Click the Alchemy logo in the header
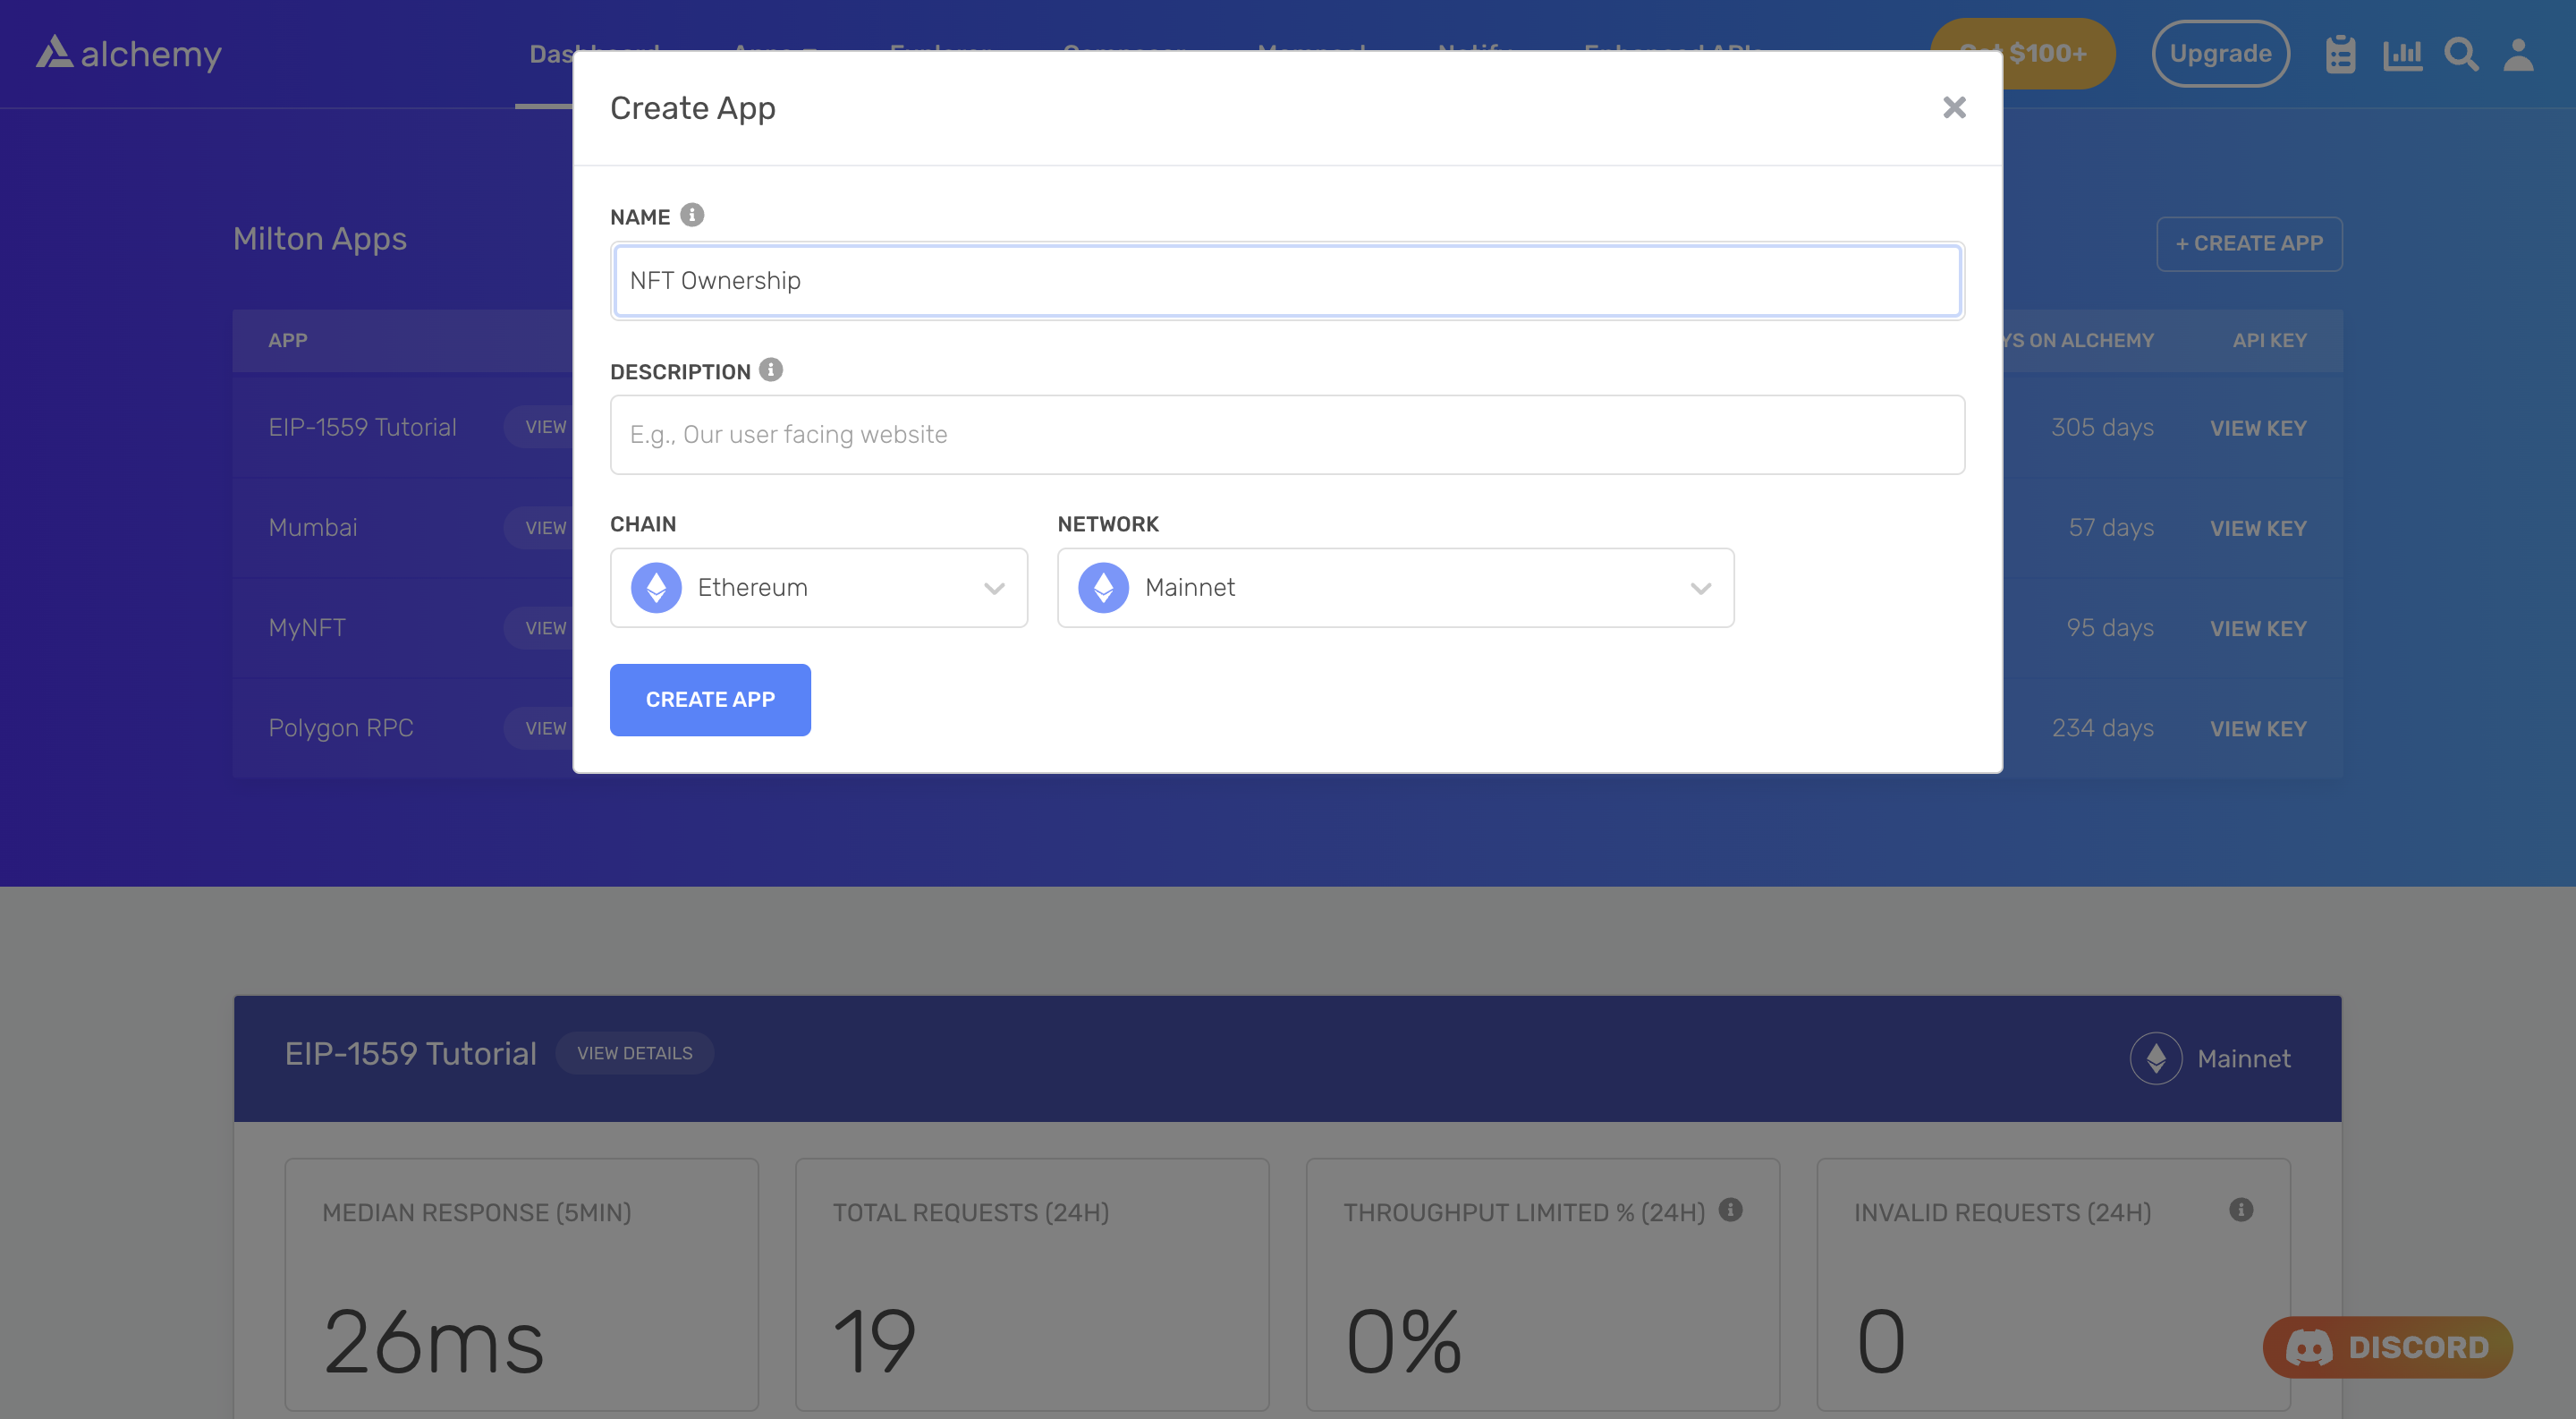Image resolution: width=2576 pixels, height=1419 pixels. (x=129, y=54)
